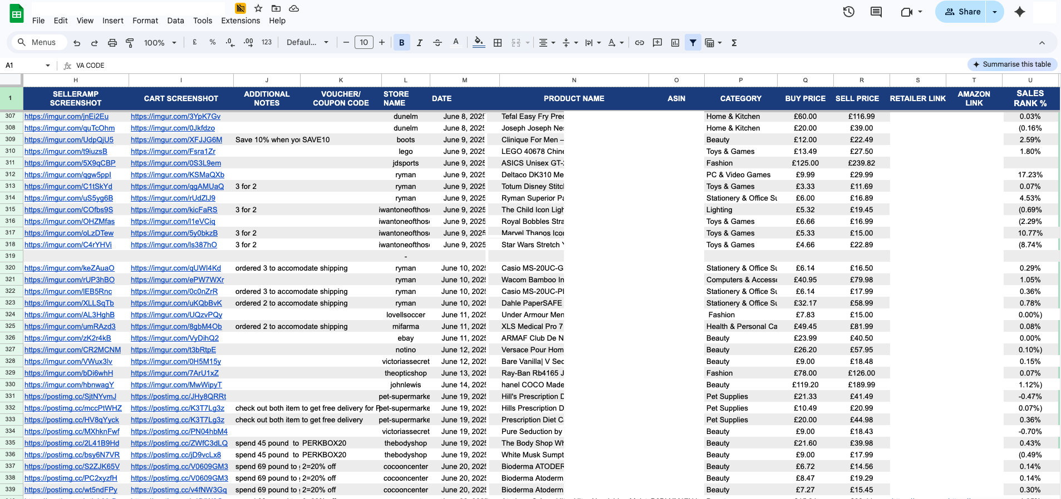1061x499 pixels.
Task: Open the Edit menu
Action: coord(61,21)
